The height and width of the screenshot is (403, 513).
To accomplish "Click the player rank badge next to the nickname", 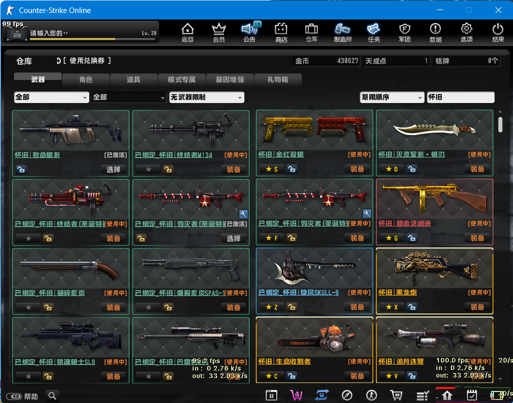I will pos(17,34).
